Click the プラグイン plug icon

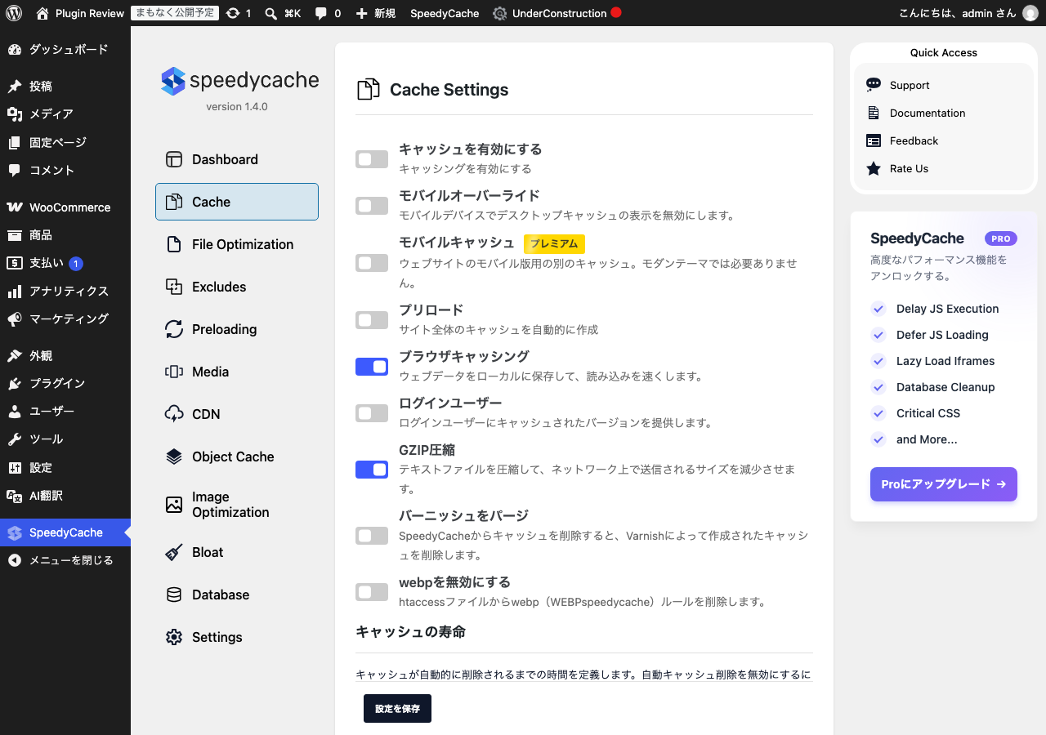coord(15,384)
